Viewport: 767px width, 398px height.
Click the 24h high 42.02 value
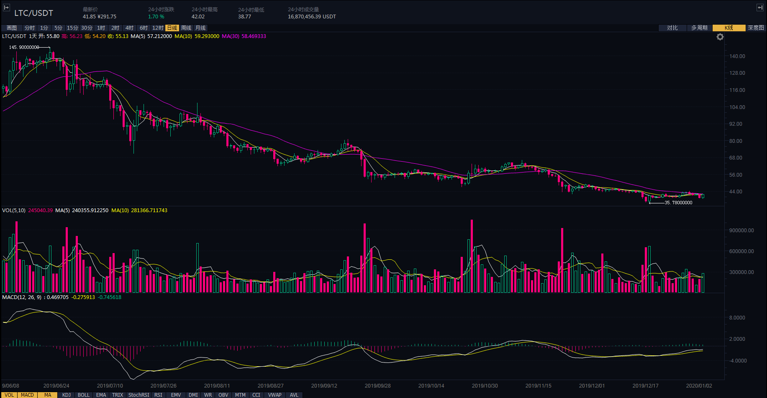pos(198,17)
